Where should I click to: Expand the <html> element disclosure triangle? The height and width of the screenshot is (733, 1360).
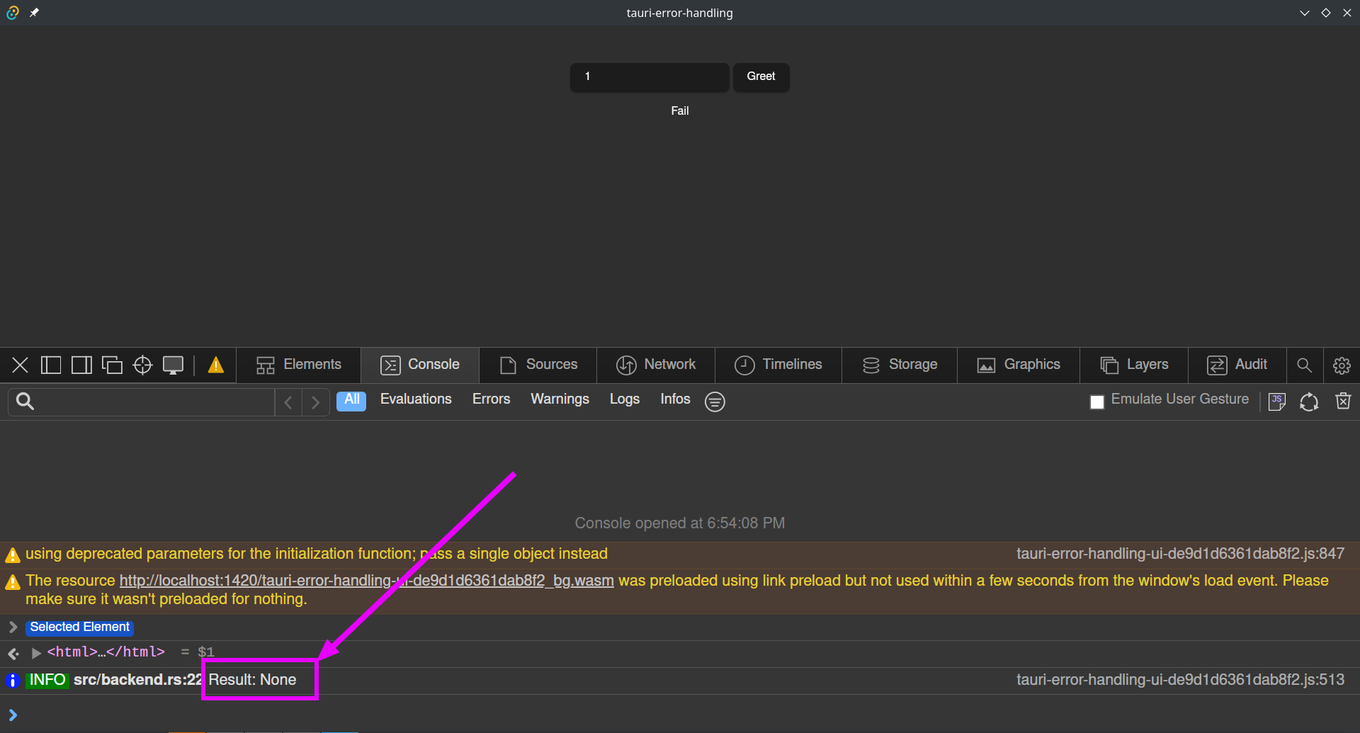(x=36, y=652)
